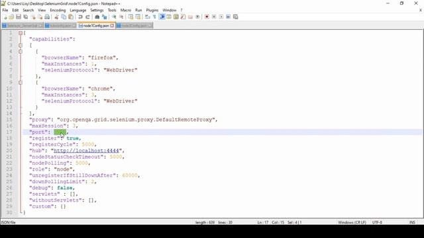This screenshot has height=238, width=424.
Task: Click the DefaultRemoteProxy proxy string
Action: pos(136,120)
